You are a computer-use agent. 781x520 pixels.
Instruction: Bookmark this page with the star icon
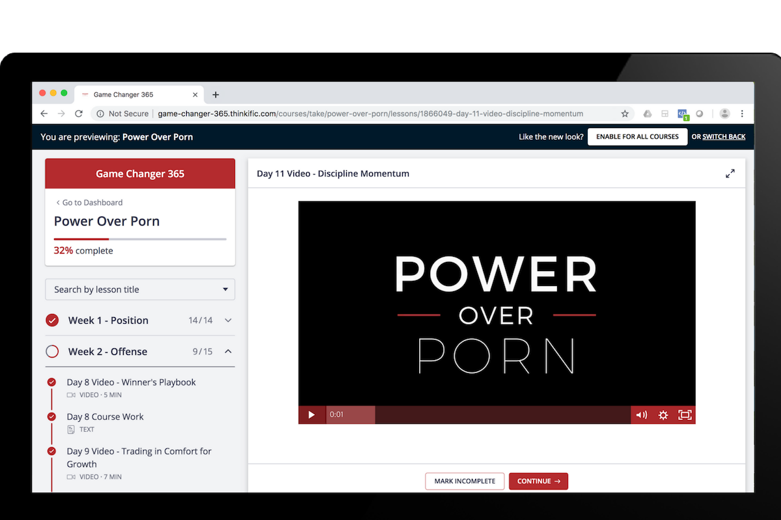[x=625, y=114]
